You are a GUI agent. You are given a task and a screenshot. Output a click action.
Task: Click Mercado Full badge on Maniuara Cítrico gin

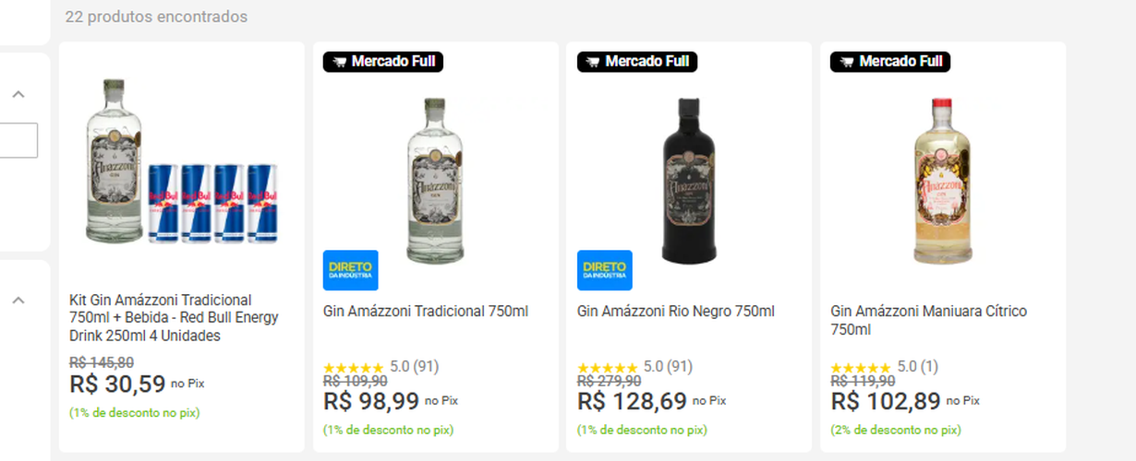(890, 62)
